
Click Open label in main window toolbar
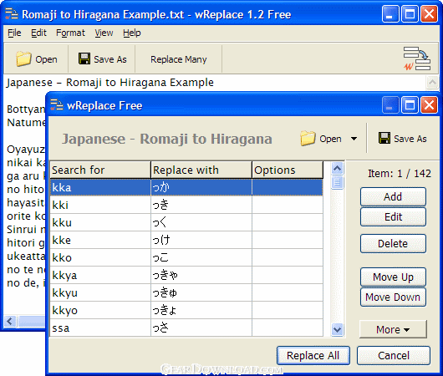pos(46,59)
